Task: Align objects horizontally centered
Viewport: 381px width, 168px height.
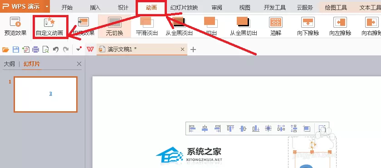Action: tap(205, 128)
